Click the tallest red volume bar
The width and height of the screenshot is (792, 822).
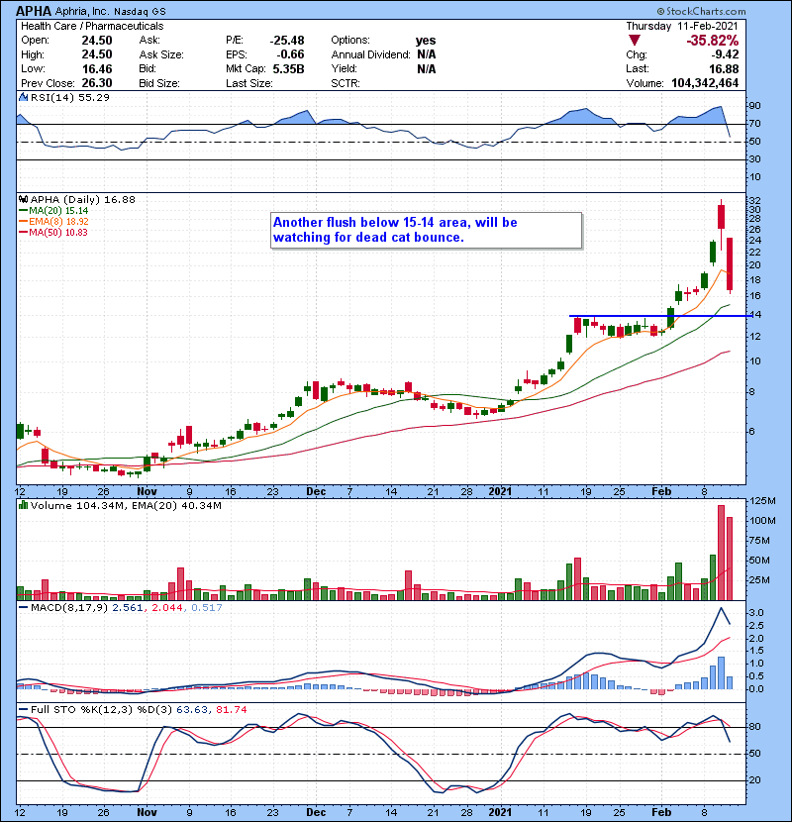(721, 553)
